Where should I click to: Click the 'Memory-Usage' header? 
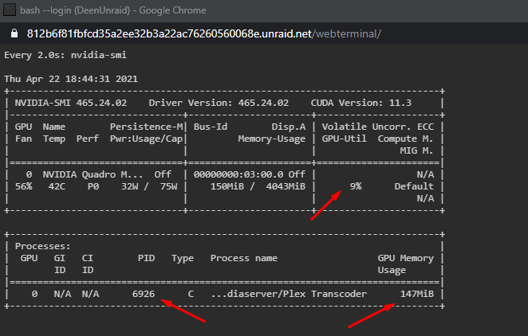tap(272, 139)
